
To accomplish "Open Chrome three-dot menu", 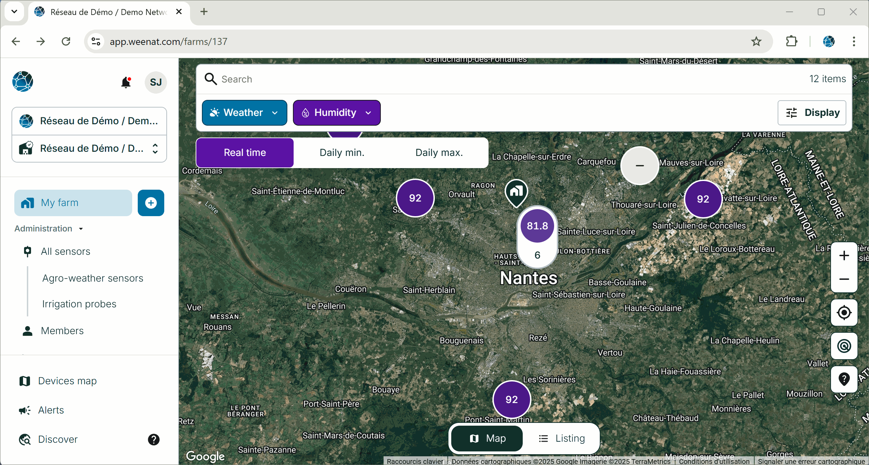I will coord(854,41).
